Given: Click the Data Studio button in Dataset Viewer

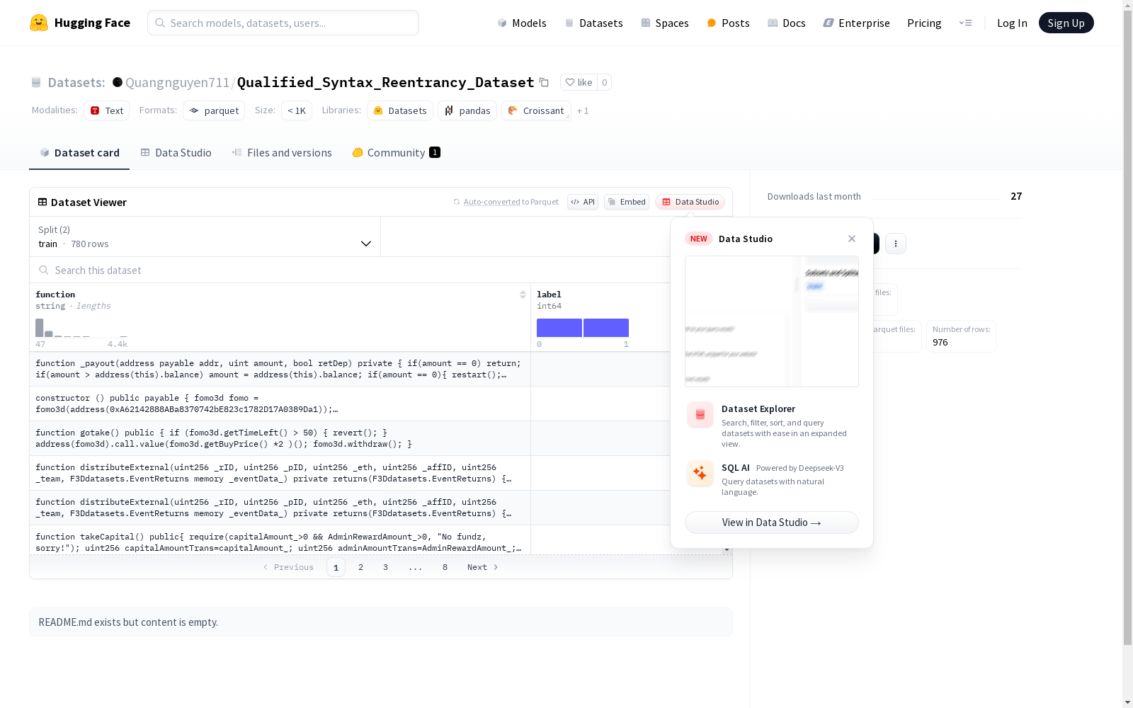Looking at the screenshot, I should (x=690, y=202).
